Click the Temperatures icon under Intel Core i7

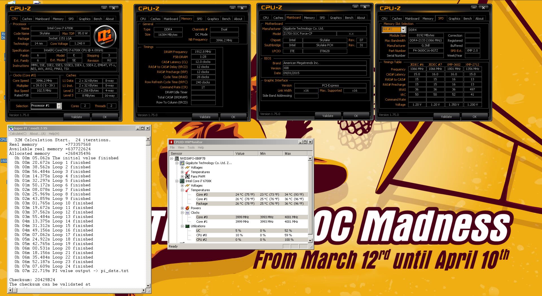pos(187,190)
